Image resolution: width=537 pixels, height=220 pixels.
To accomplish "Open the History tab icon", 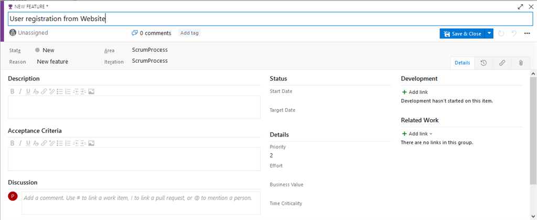I will (483, 63).
